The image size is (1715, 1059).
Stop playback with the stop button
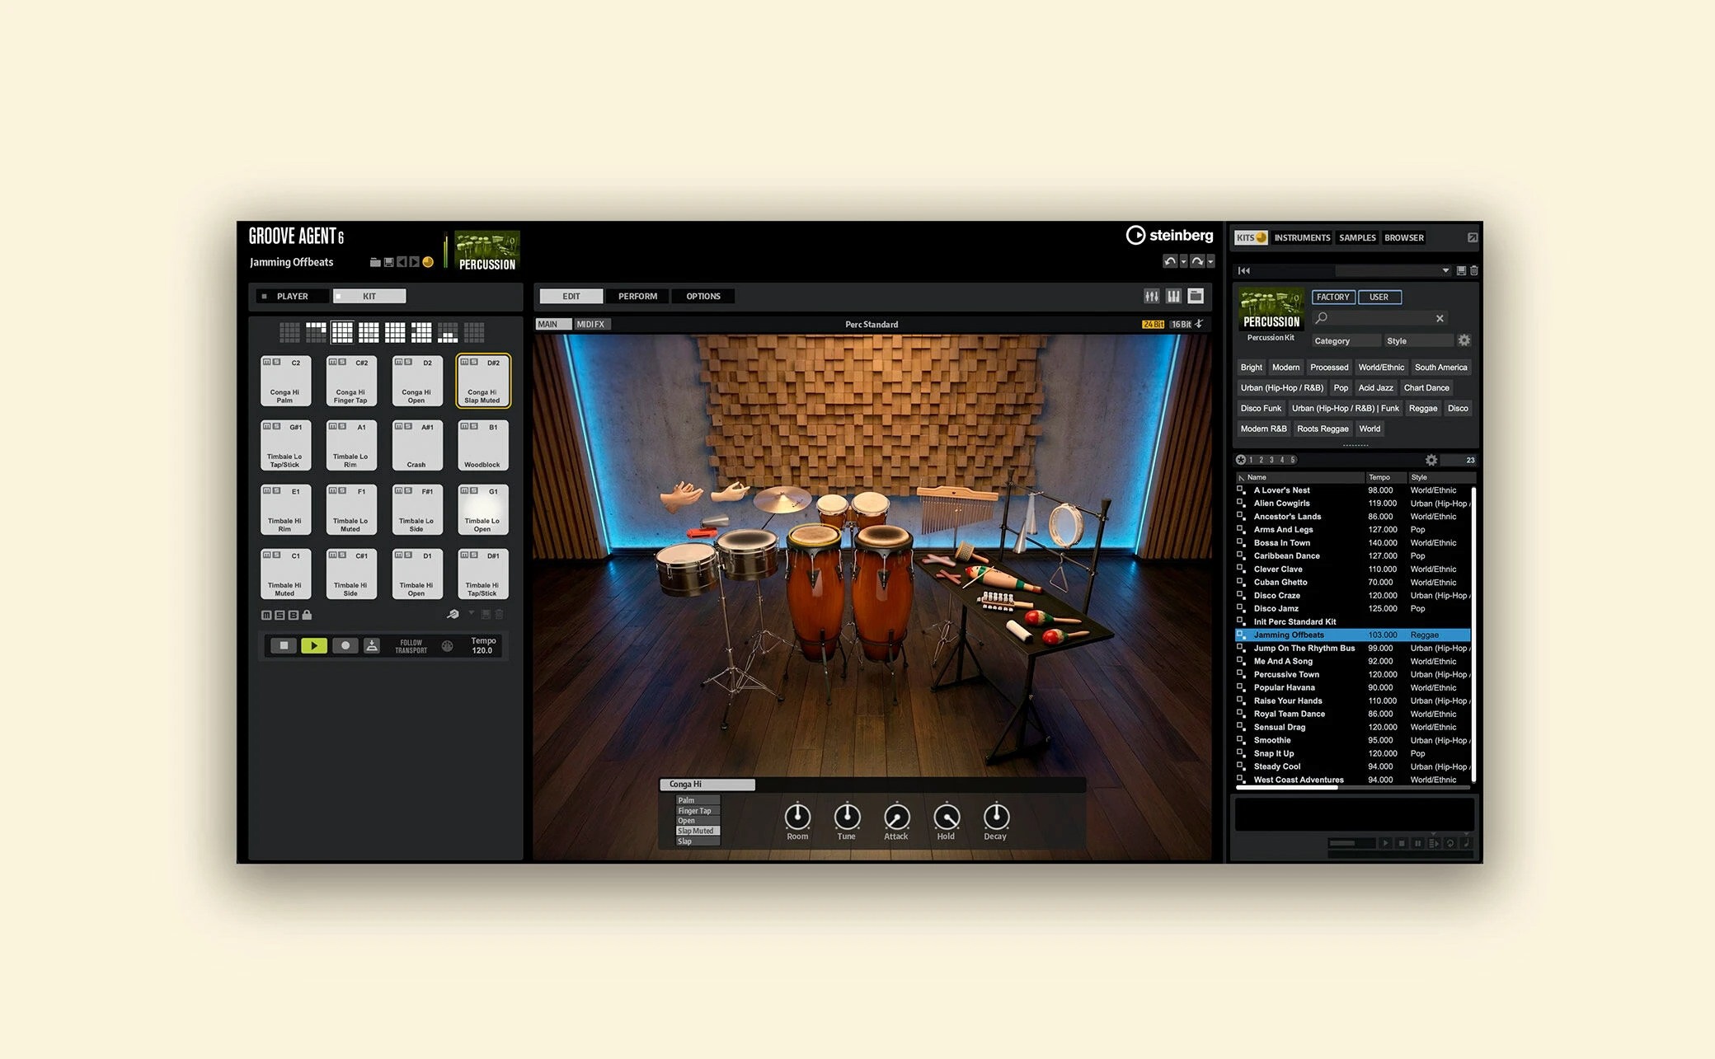click(x=284, y=646)
